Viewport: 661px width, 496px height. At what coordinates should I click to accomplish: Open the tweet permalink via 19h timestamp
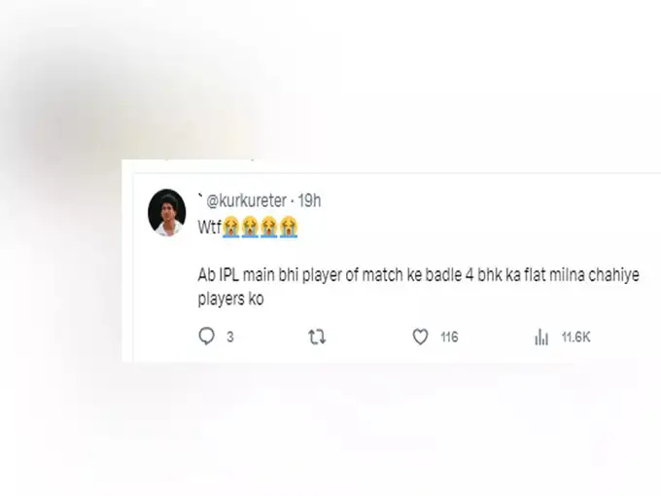[x=309, y=200]
